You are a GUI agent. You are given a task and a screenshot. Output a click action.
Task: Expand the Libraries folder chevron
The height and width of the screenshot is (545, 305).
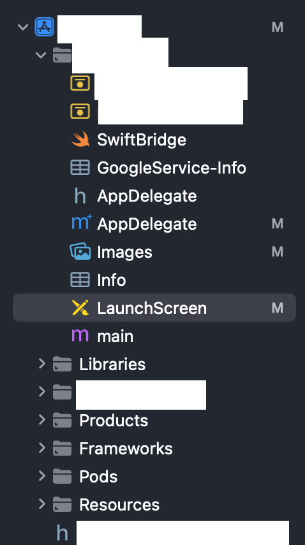coord(41,364)
